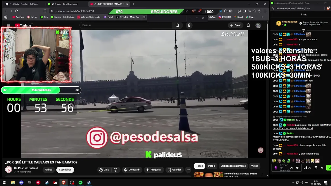Open the YouTube hamburger guide menu
The height and width of the screenshot is (186, 331).
pyautogui.click(x=9, y=25)
